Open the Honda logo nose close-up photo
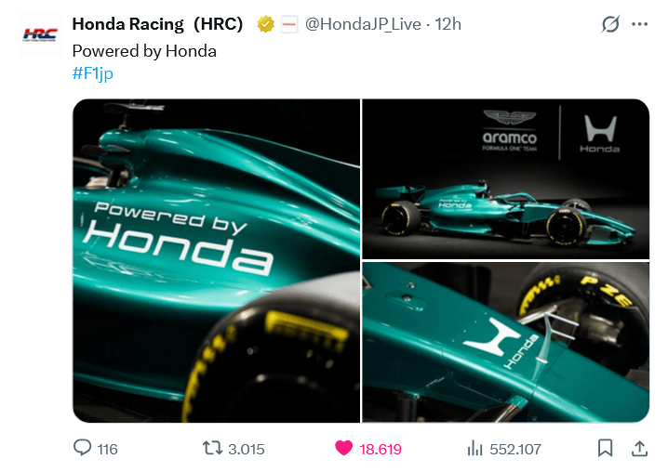Screen dimensions: 668x472 (x=505, y=342)
